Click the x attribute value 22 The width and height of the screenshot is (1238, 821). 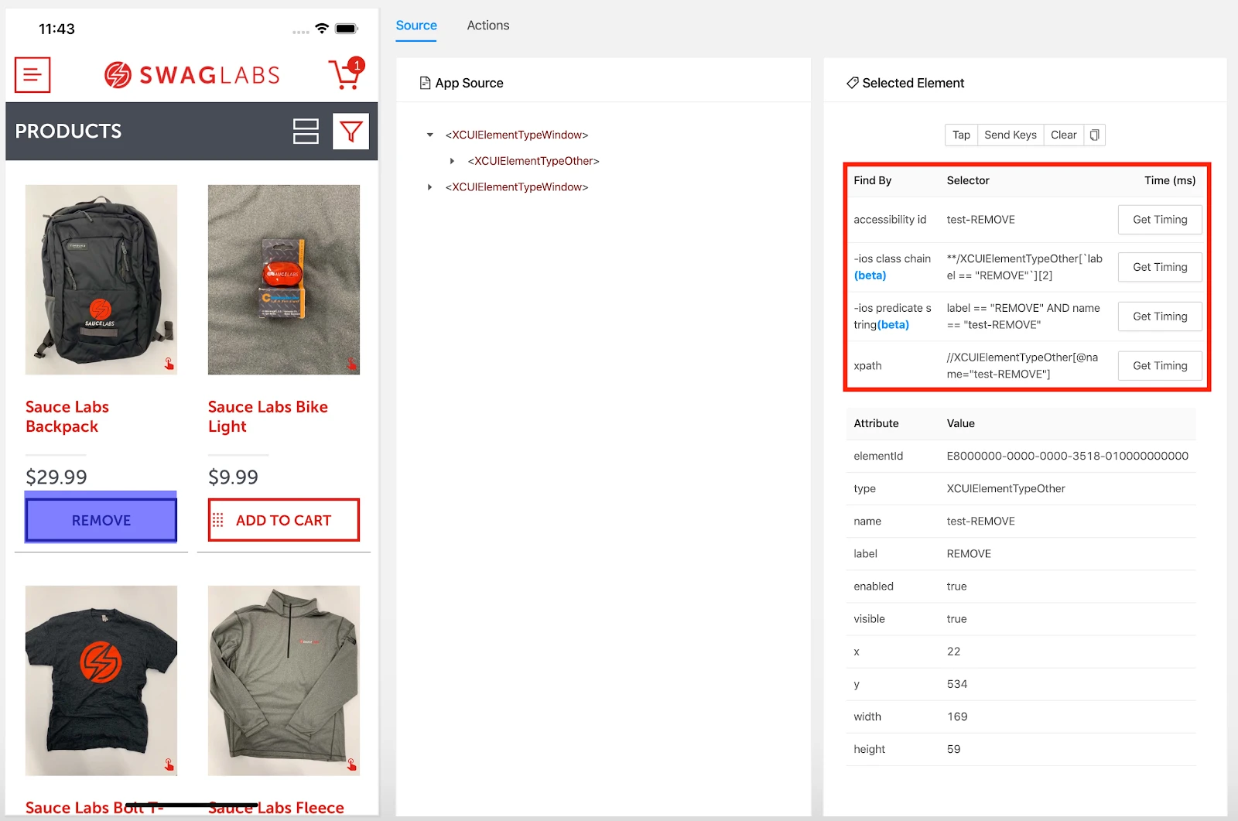(953, 652)
